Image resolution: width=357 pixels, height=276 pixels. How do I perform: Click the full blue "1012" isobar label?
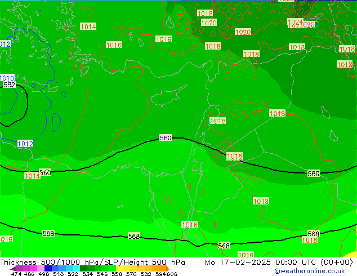pos(25,144)
